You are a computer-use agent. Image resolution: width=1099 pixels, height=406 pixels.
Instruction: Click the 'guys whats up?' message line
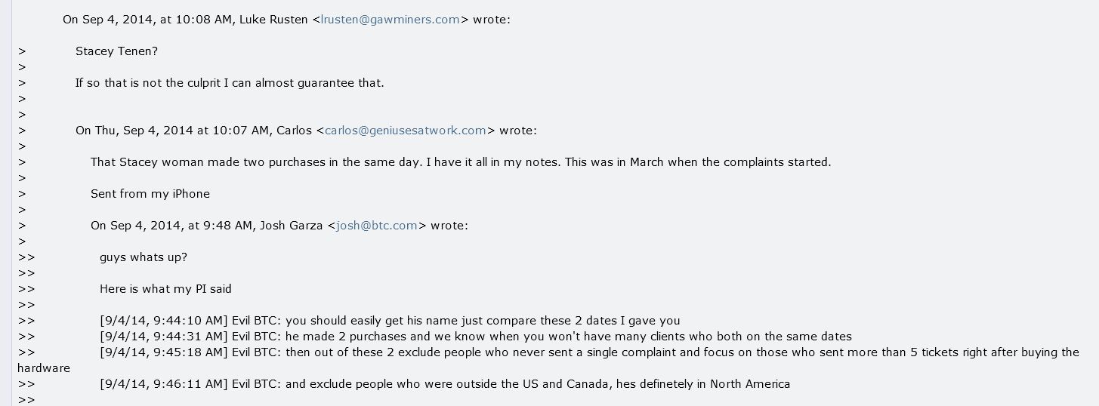143,257
